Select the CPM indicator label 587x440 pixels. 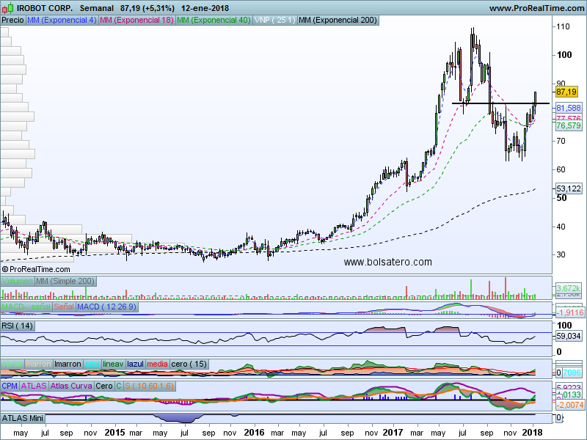coord(10,386)
